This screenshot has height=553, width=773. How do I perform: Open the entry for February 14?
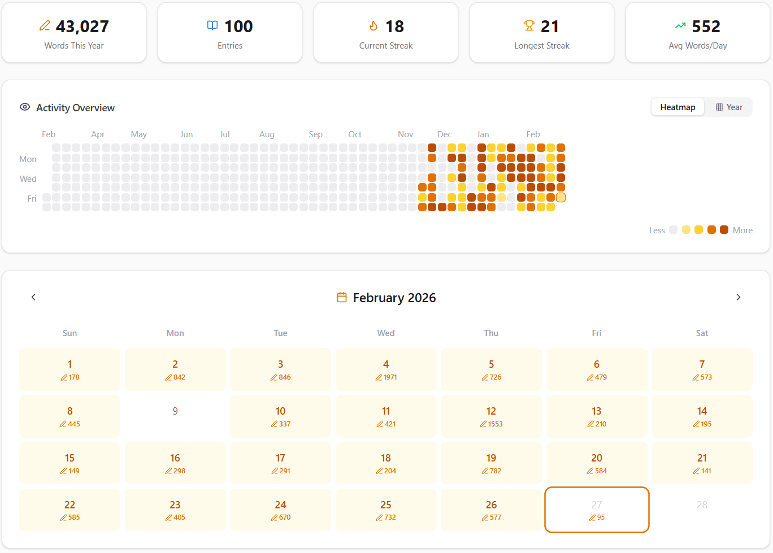(702, 416)
